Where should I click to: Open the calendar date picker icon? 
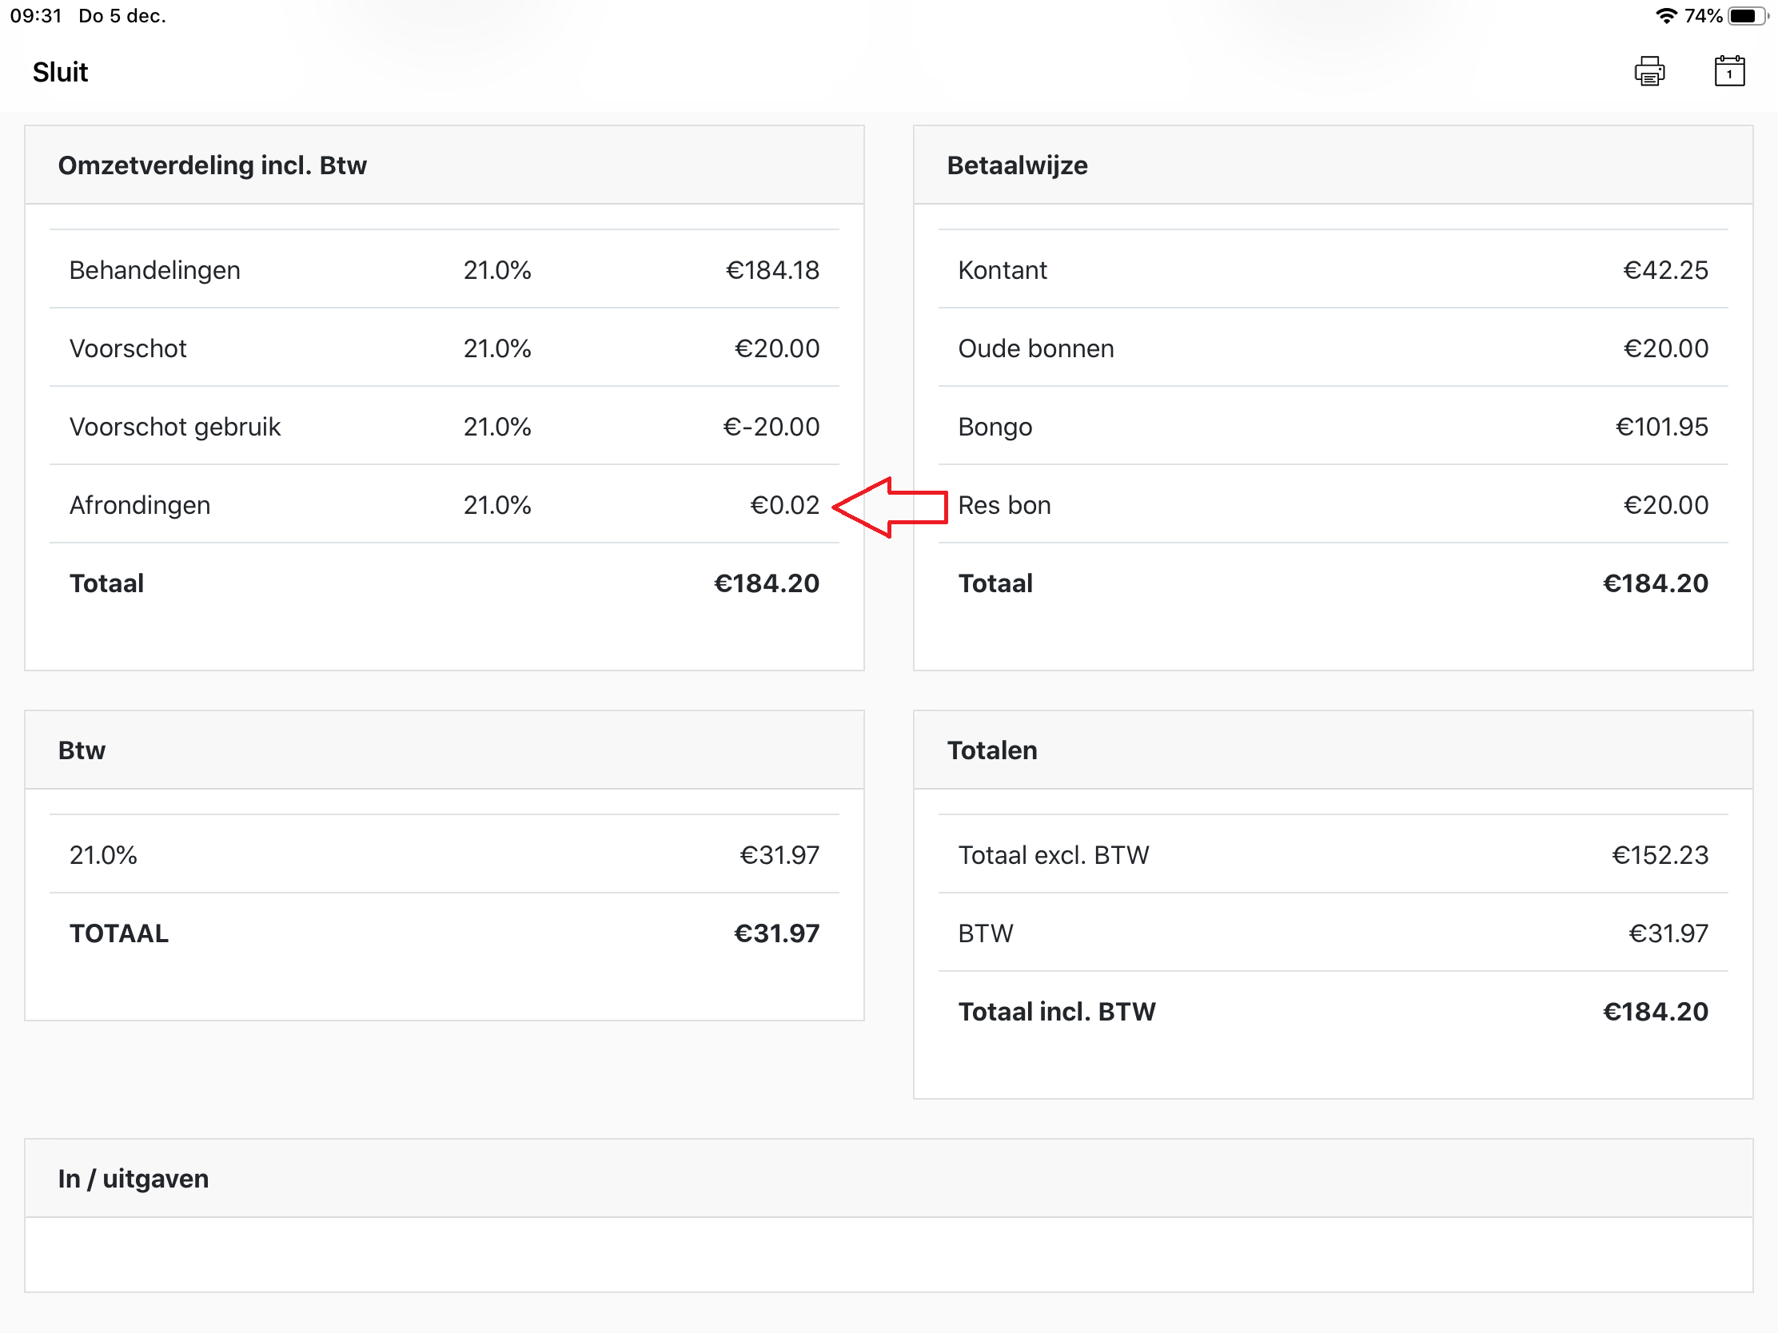pos(1728,71)
